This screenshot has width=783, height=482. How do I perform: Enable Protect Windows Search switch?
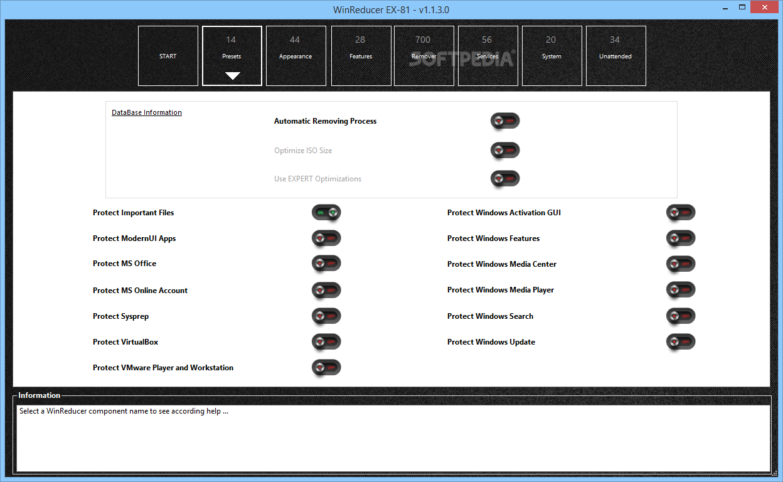point(681,316)
